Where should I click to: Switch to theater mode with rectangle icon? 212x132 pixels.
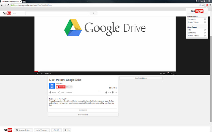point(171,73)
